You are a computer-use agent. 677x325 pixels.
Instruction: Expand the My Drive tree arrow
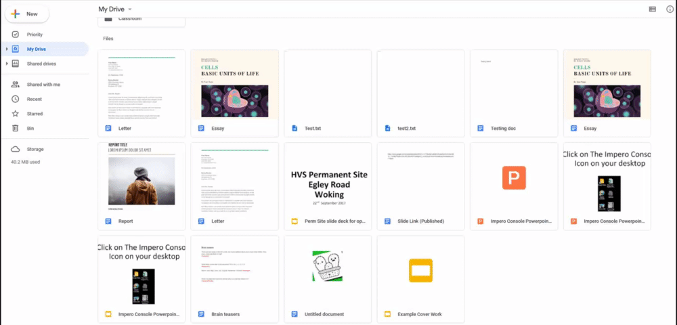point(7,49)
